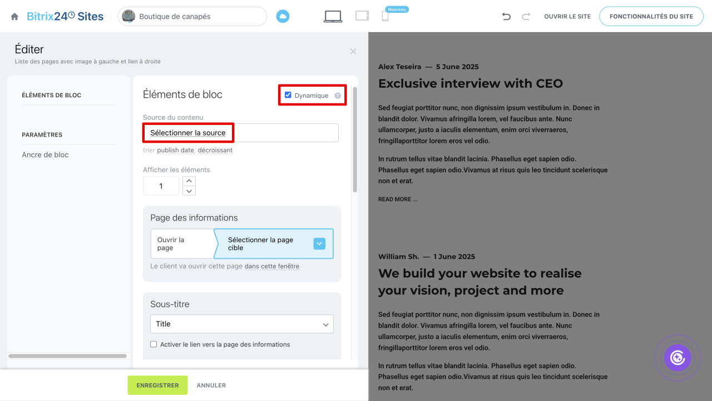The height and width of the screenshot is (401, 712).
Task: Click the Afficher les éléments number field
Action: click(x=161, y=186)
